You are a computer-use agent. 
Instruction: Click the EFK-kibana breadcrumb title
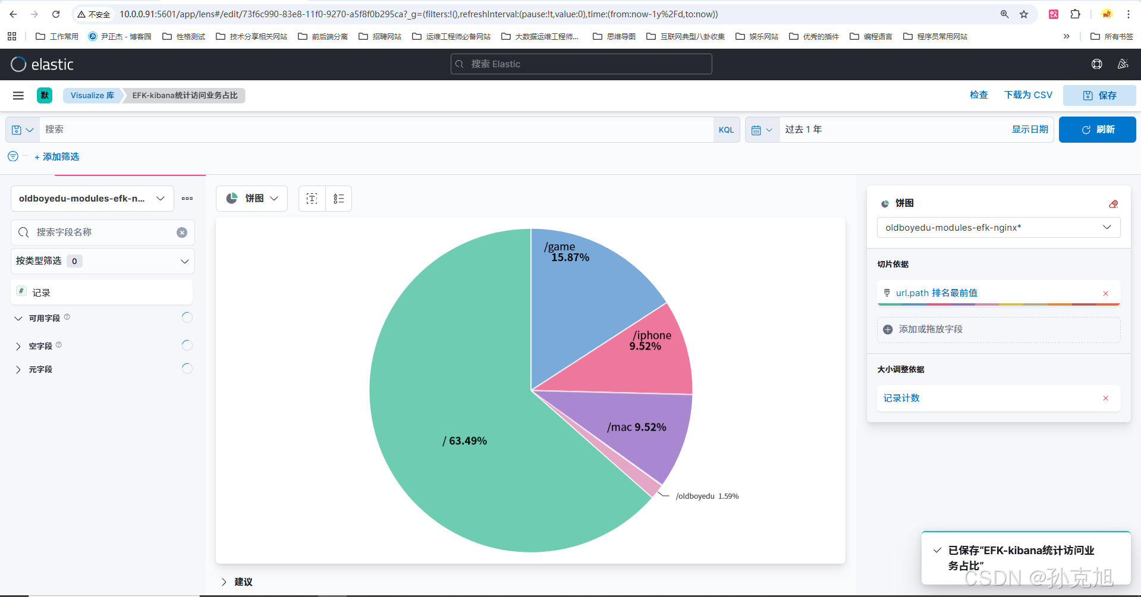(x=185, y=95)
